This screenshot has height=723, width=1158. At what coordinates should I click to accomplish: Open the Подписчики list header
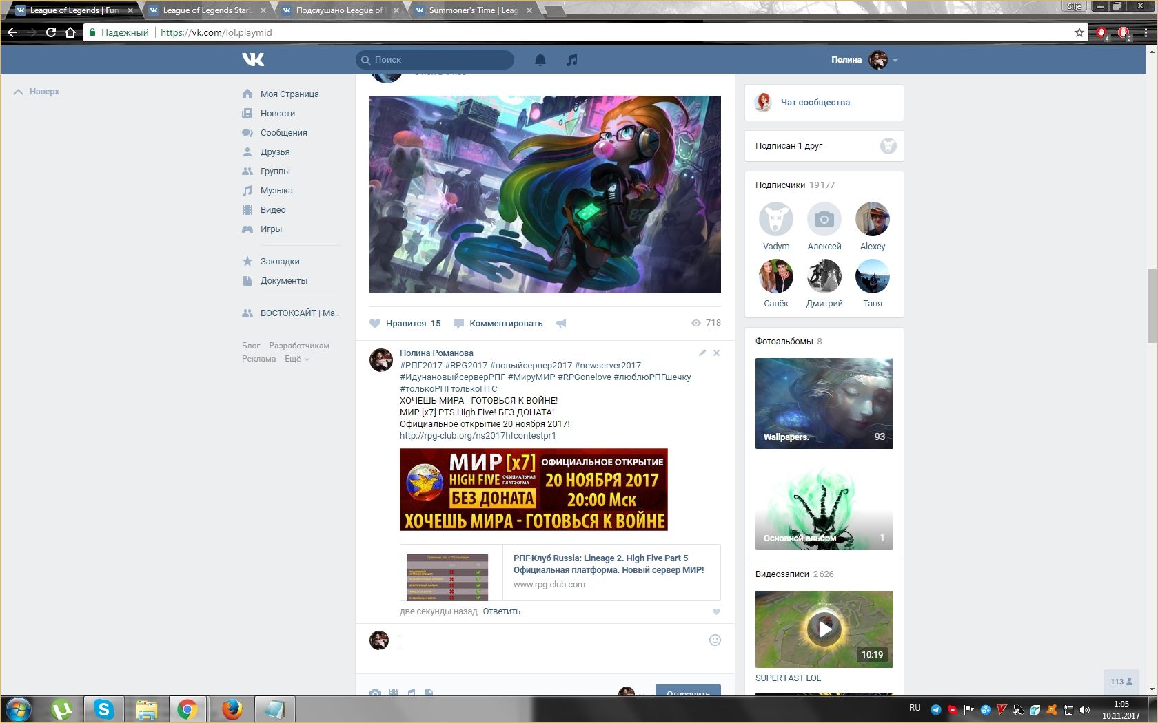(x=795, y=185)
